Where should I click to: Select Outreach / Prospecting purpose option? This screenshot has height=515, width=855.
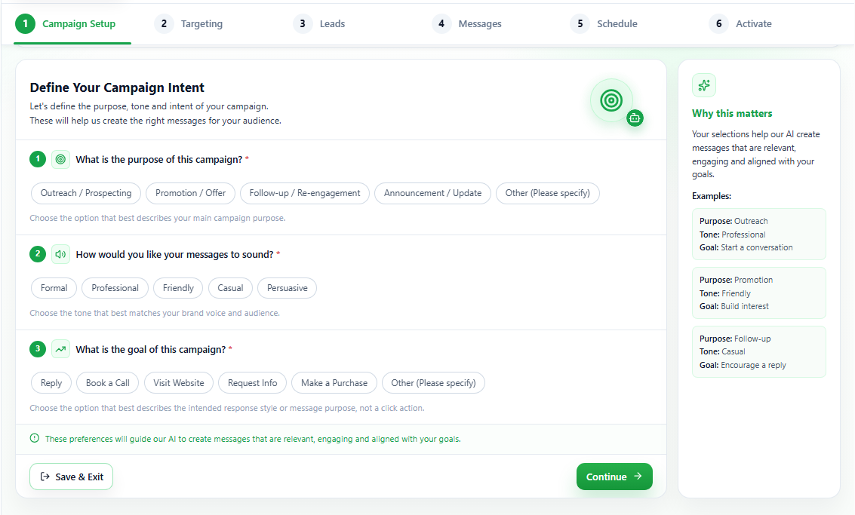pos(86,193)
